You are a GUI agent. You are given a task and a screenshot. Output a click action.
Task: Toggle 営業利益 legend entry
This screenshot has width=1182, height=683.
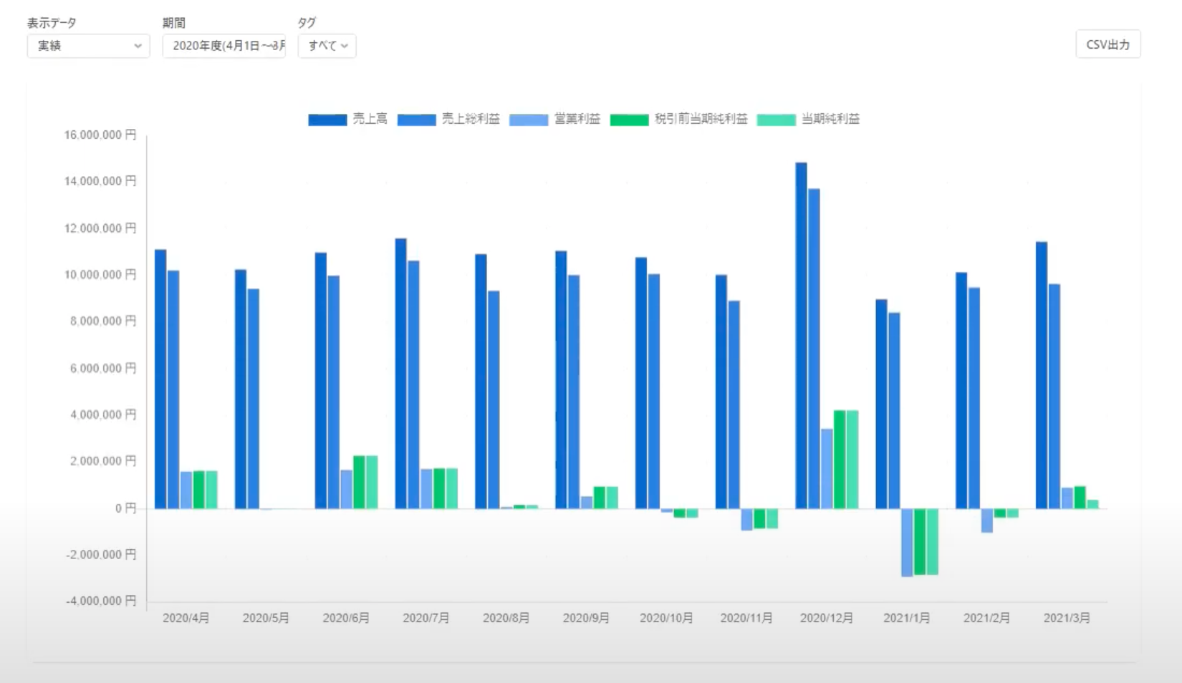coord(529,120)
